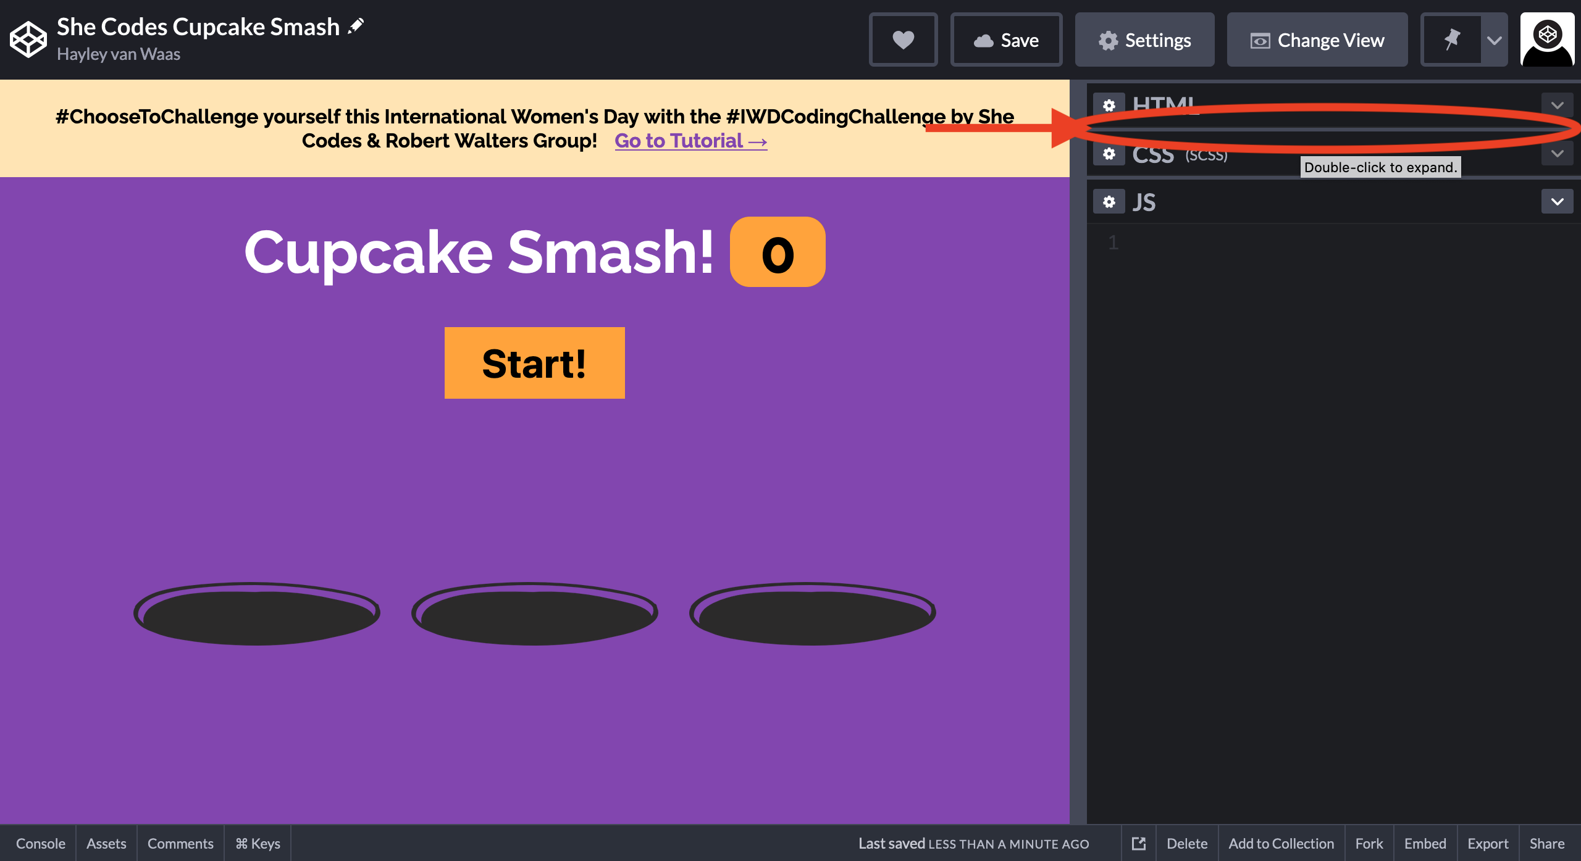
Task: Click the CodePen logo icon
Action: (x=28, y=40)
